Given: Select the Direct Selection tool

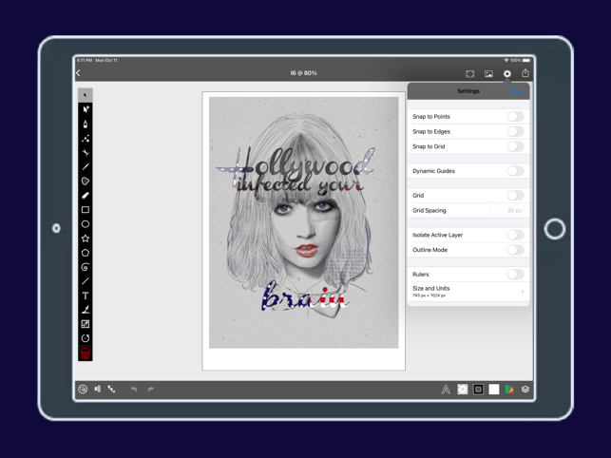Looking at the screenshot, I should coord(86,109).
